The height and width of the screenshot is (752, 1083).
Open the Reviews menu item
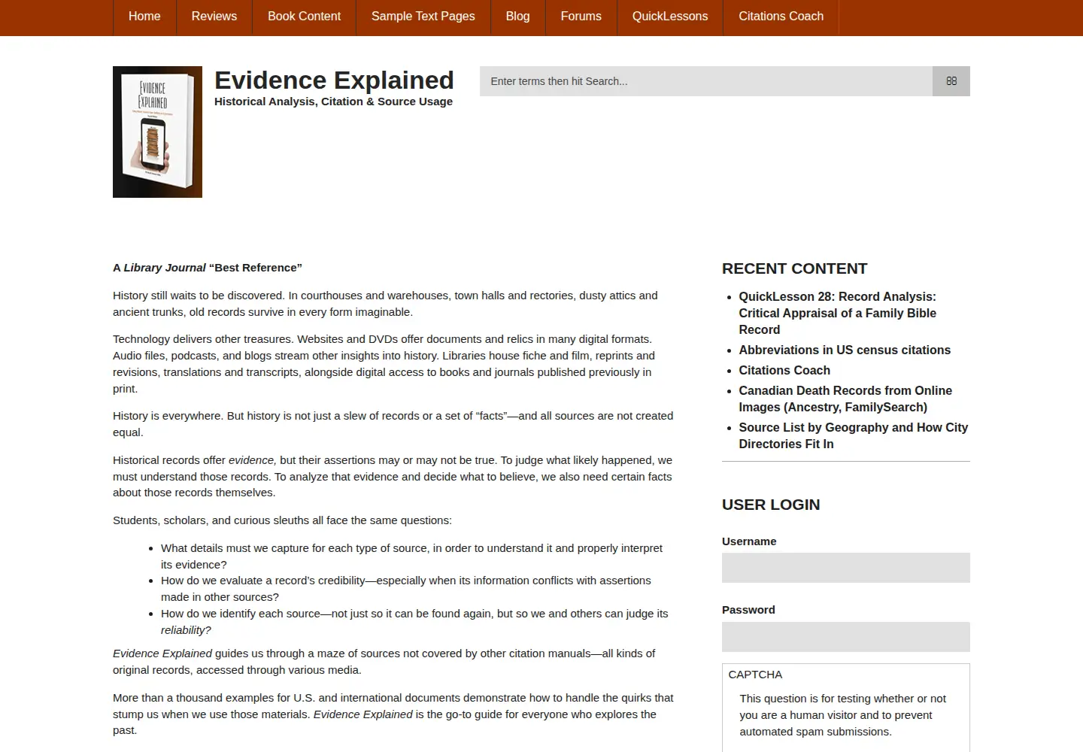214,17
